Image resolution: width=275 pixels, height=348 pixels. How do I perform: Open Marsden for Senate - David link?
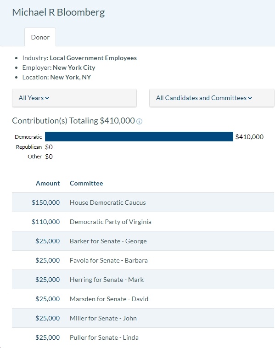tap(109, 299)
